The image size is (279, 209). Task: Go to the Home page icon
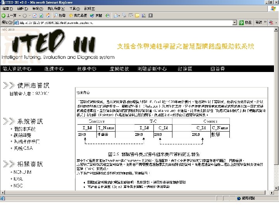48,15
